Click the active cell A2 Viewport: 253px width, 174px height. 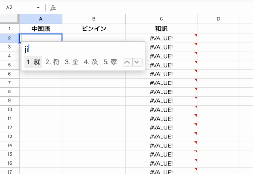(x=41, y=38)
